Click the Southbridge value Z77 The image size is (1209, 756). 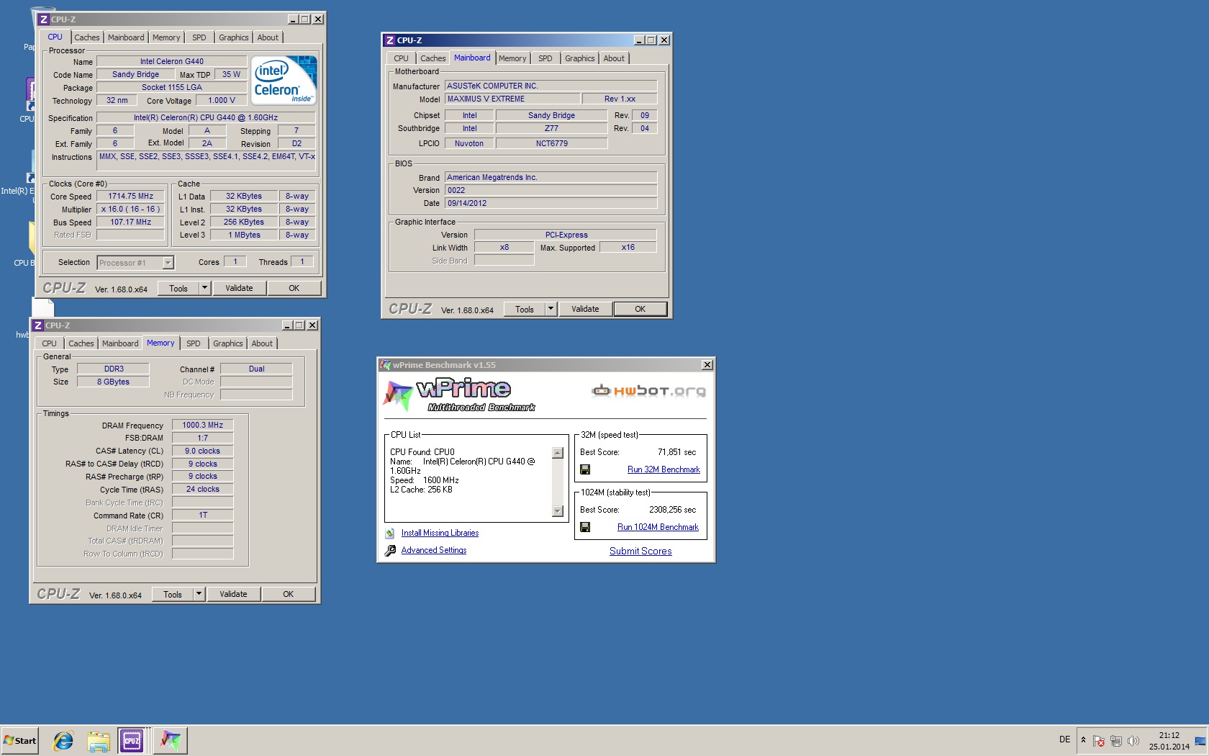click(551, 128)
